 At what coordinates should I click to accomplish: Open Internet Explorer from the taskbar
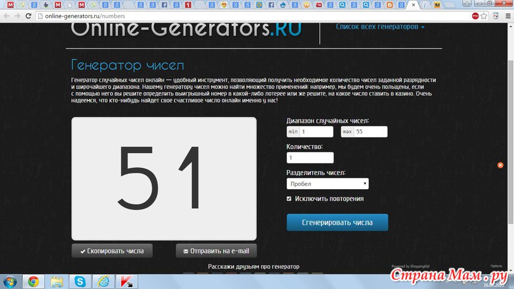(x=103, y=281)
